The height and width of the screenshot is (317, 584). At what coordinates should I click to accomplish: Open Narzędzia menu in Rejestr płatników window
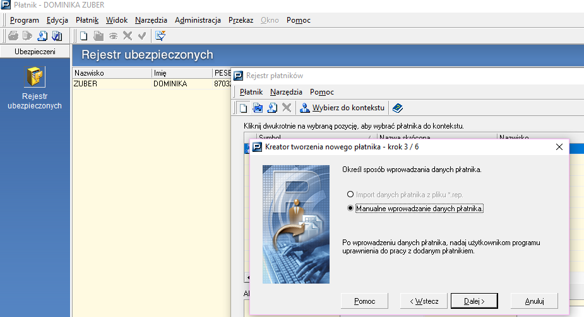coord(286,92)
